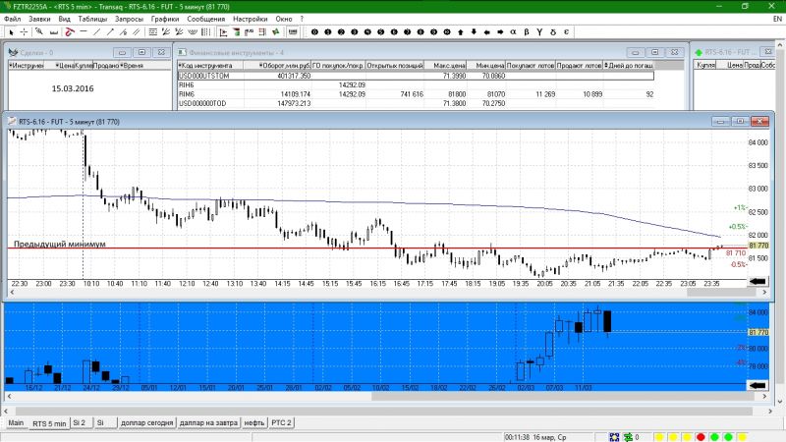The height and width of the screenshot is (442, 786).
Task: Select the horizontal line drawing tool
Action: 84,31
